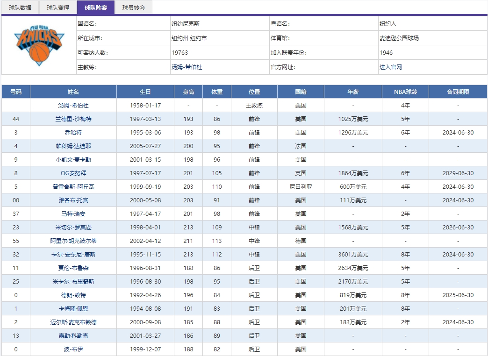488x356 pixels.
Task: Open 波-布伊 player page
Action: pyautogui.click(x=75, y=349)
